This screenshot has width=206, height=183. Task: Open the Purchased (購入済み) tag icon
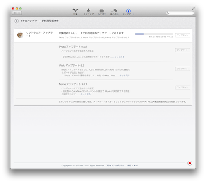pyautogui.click(x=115, y=12)
